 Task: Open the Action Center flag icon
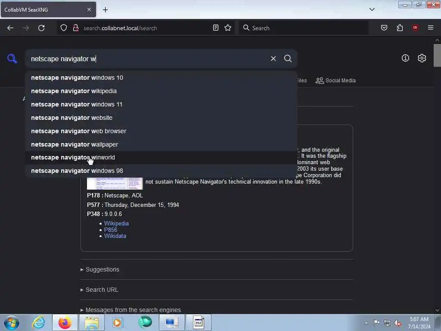[x=376, y=323]
